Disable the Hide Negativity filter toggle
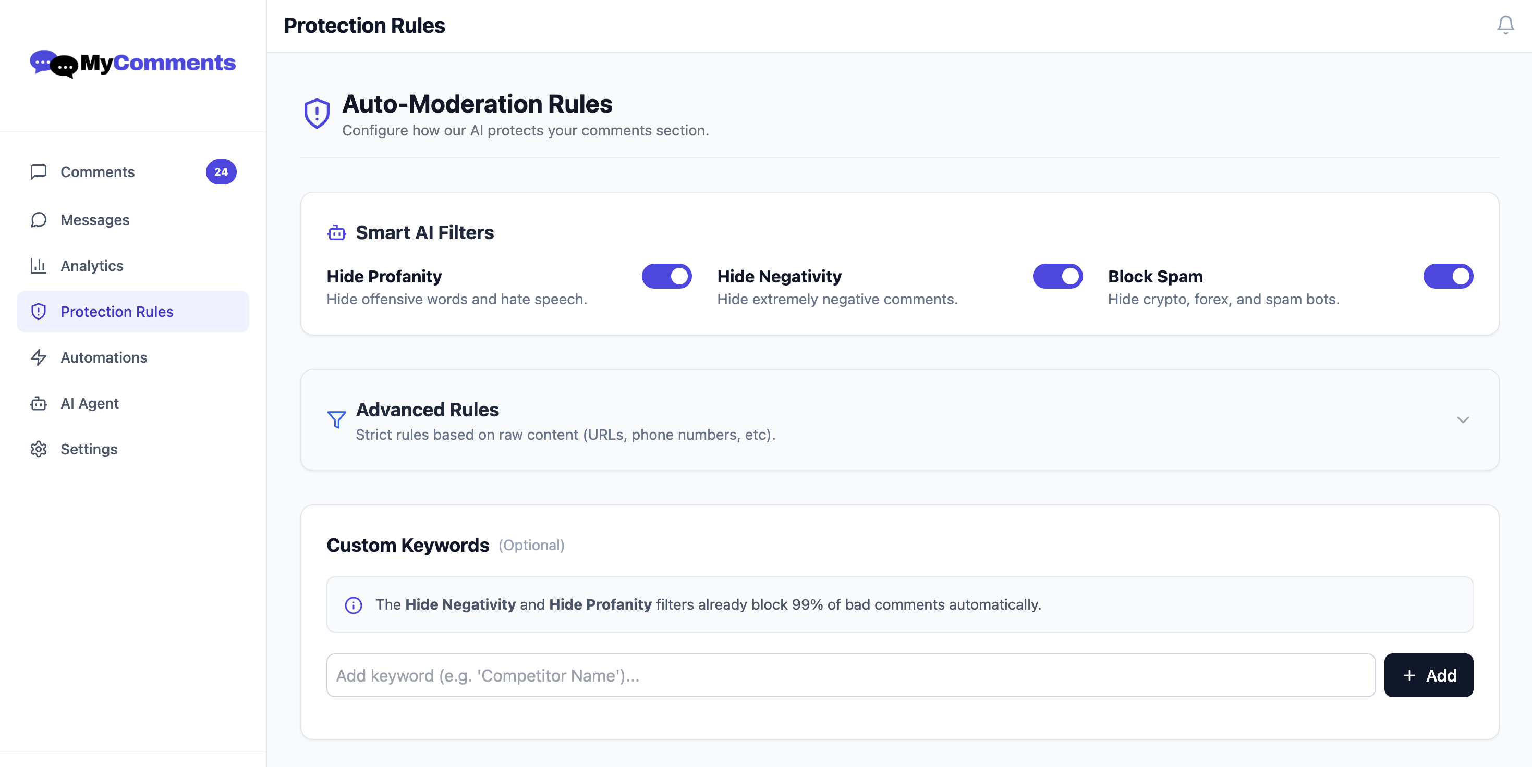This screenshot has width=1532, height=767. coord(1057,276)
